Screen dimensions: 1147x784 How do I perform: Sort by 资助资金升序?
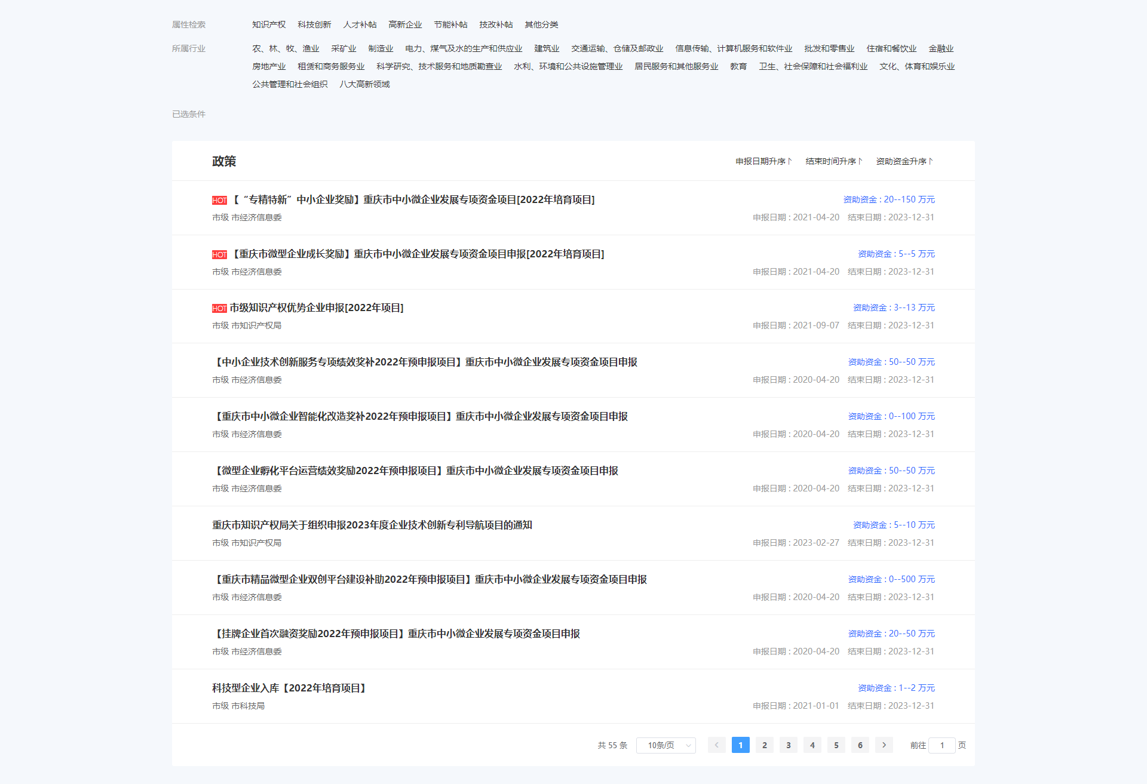(904, 161)
